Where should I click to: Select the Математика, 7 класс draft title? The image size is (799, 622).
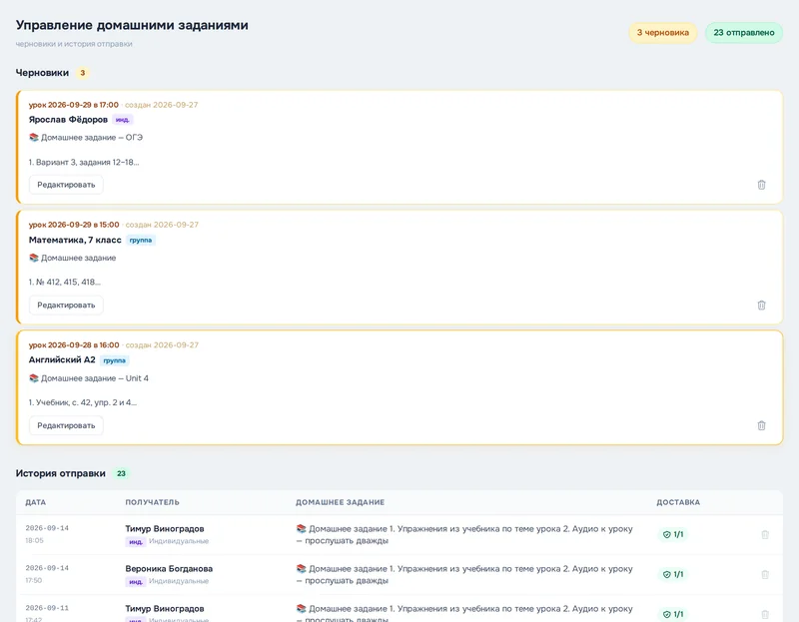(x=75, y=240)
